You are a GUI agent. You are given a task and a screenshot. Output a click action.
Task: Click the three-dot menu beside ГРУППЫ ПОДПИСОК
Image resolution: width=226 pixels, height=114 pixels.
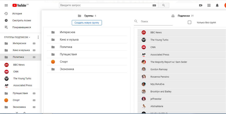pos(38,37)
